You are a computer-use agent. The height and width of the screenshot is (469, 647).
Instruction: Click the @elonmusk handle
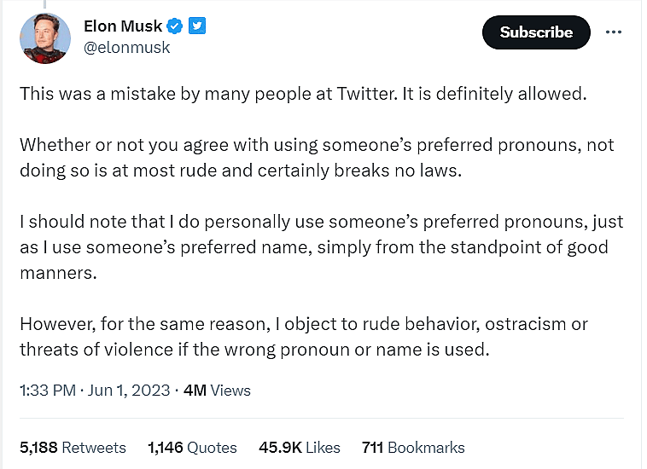127,48
